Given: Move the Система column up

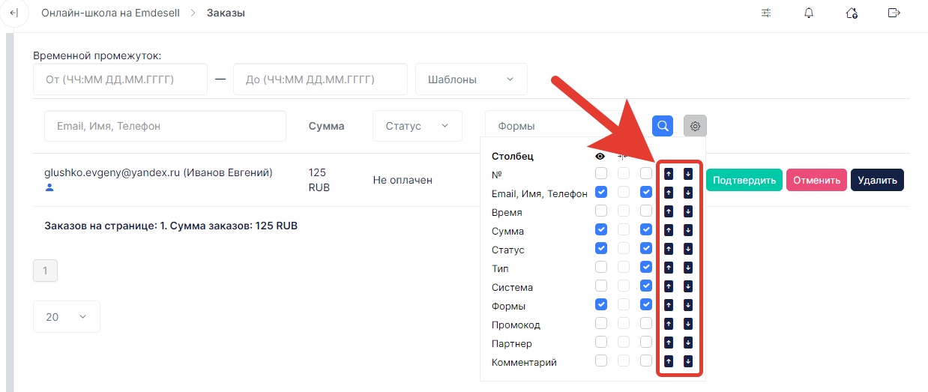Looking at the screenshot, I should (x=669, y=286).
